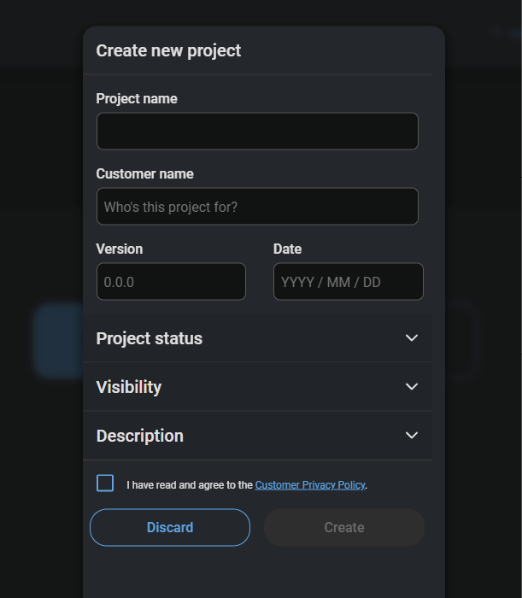Focus the Customer name input box
This screenshot has width=522, height=598.
coord(257,207)
